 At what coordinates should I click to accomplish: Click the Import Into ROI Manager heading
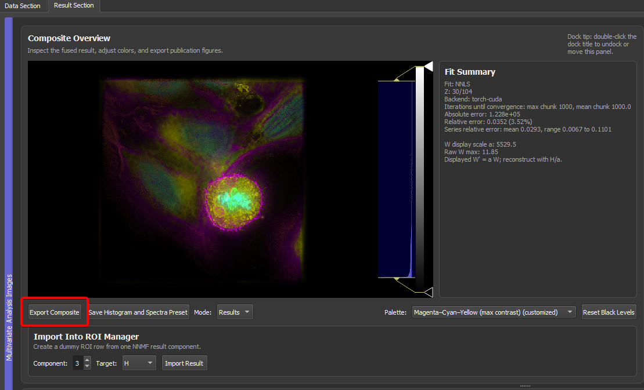pos(87,337)
